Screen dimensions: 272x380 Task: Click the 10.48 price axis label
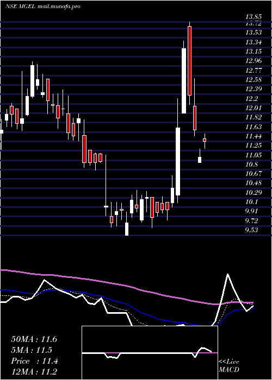254,183
